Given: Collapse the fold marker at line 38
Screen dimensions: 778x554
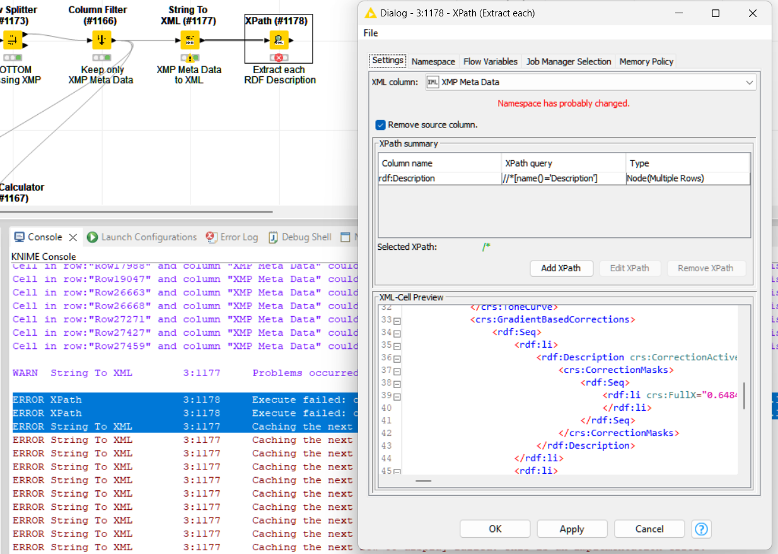Looking at the screenshot, I should click(398, 383).
